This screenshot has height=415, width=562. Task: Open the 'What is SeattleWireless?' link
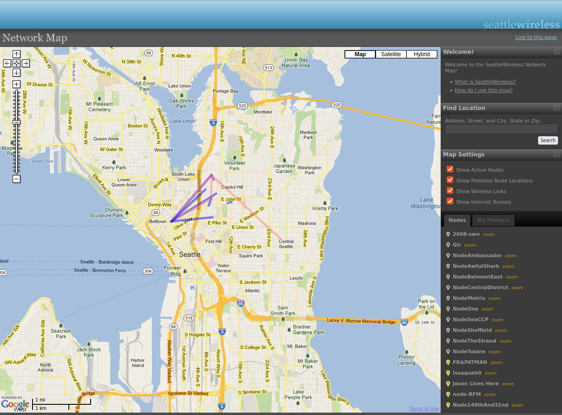point(485,82)
